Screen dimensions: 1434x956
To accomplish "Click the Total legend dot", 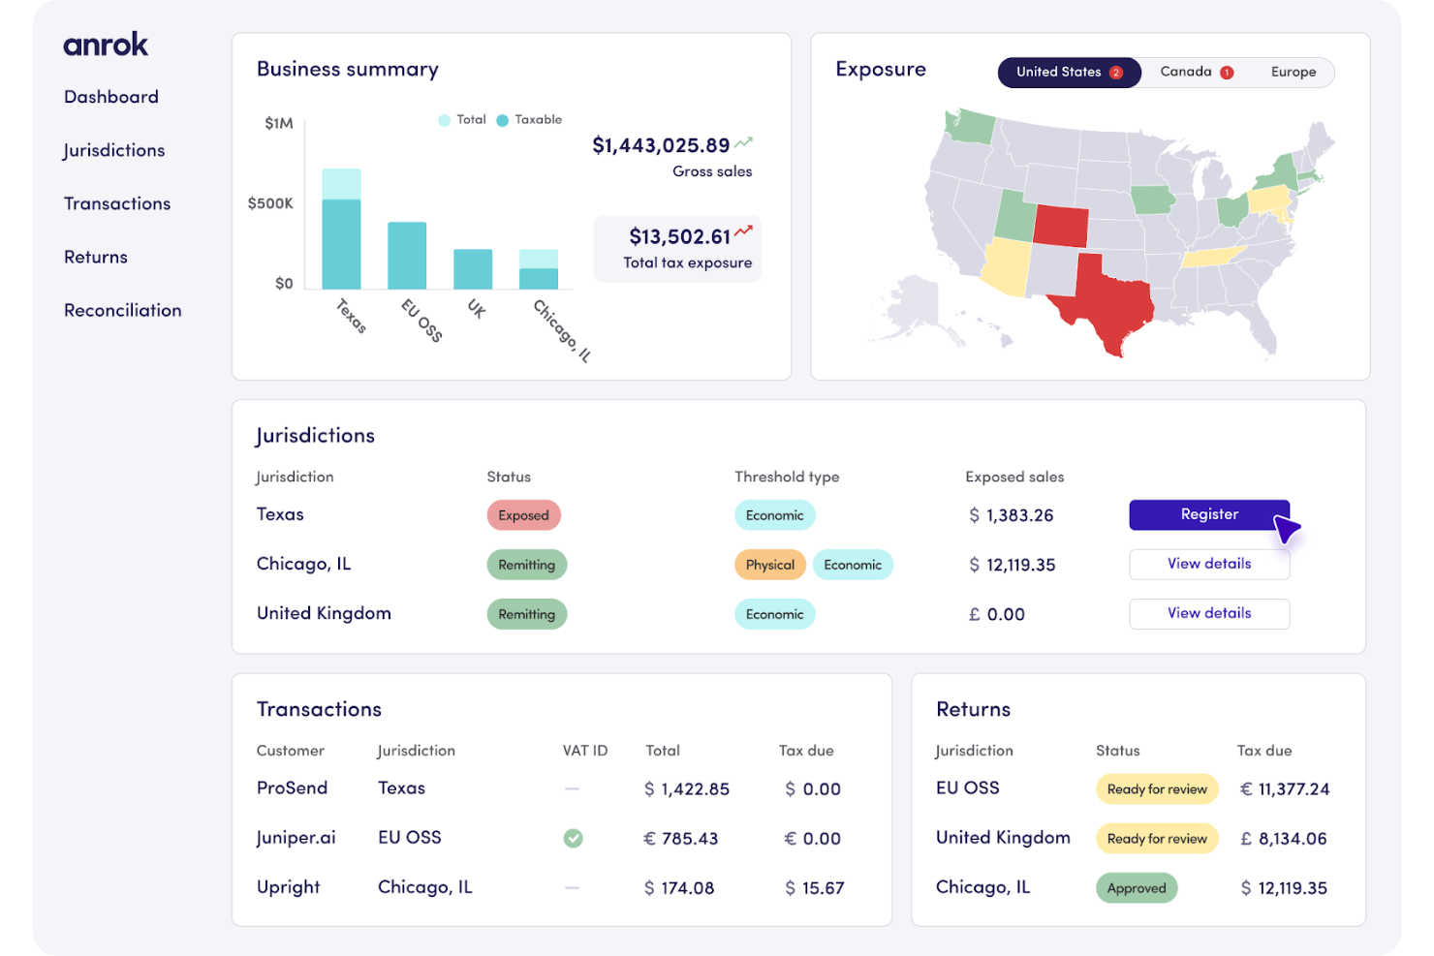I will coord(445,119).
